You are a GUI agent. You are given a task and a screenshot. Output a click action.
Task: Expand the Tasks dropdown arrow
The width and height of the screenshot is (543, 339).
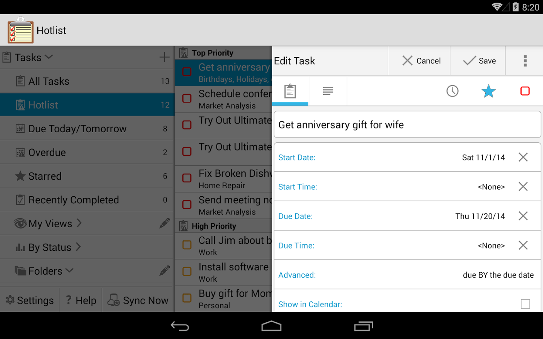click(49, 57)
